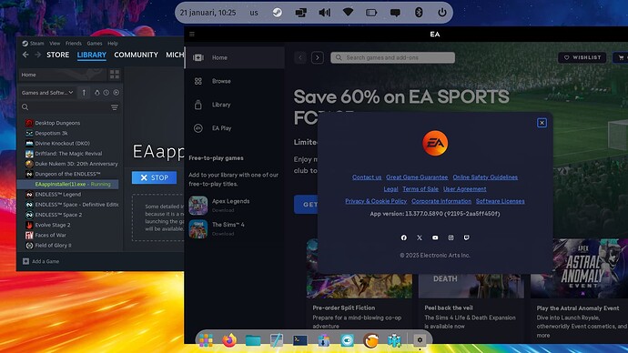
Task: Open the Help menu in Steam
Action: 113,44
